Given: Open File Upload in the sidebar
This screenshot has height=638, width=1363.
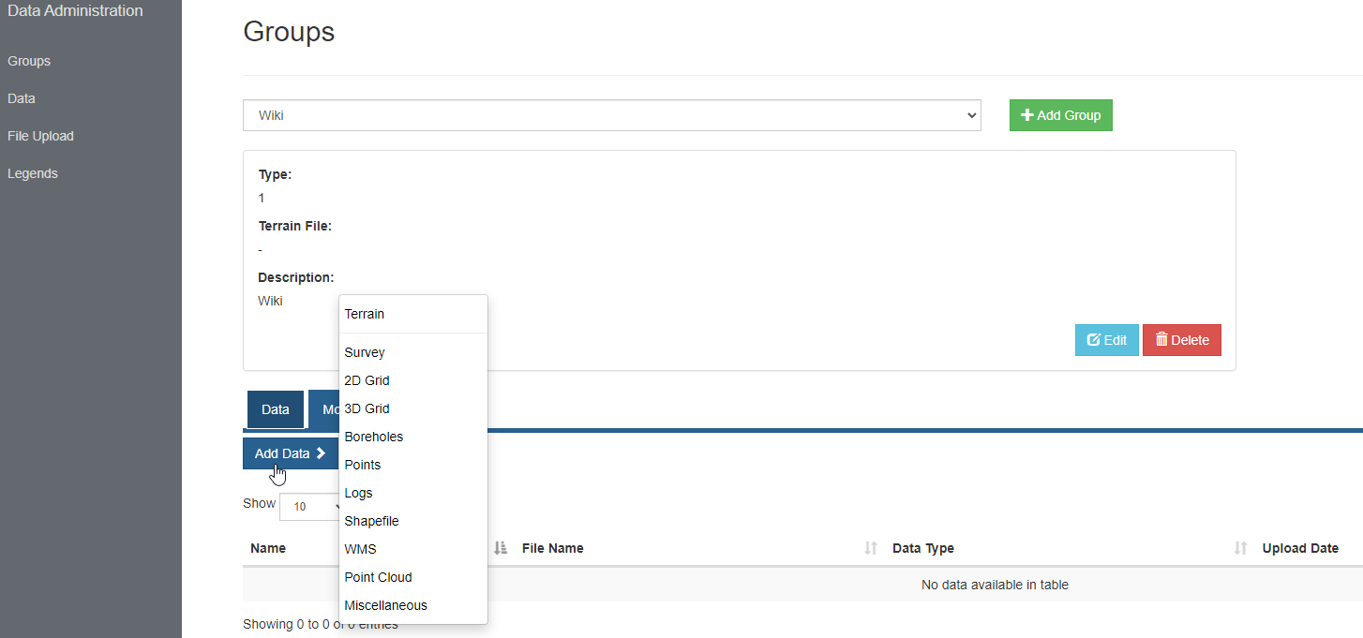Looking at the screenshot, I should [x=40, y=136].
